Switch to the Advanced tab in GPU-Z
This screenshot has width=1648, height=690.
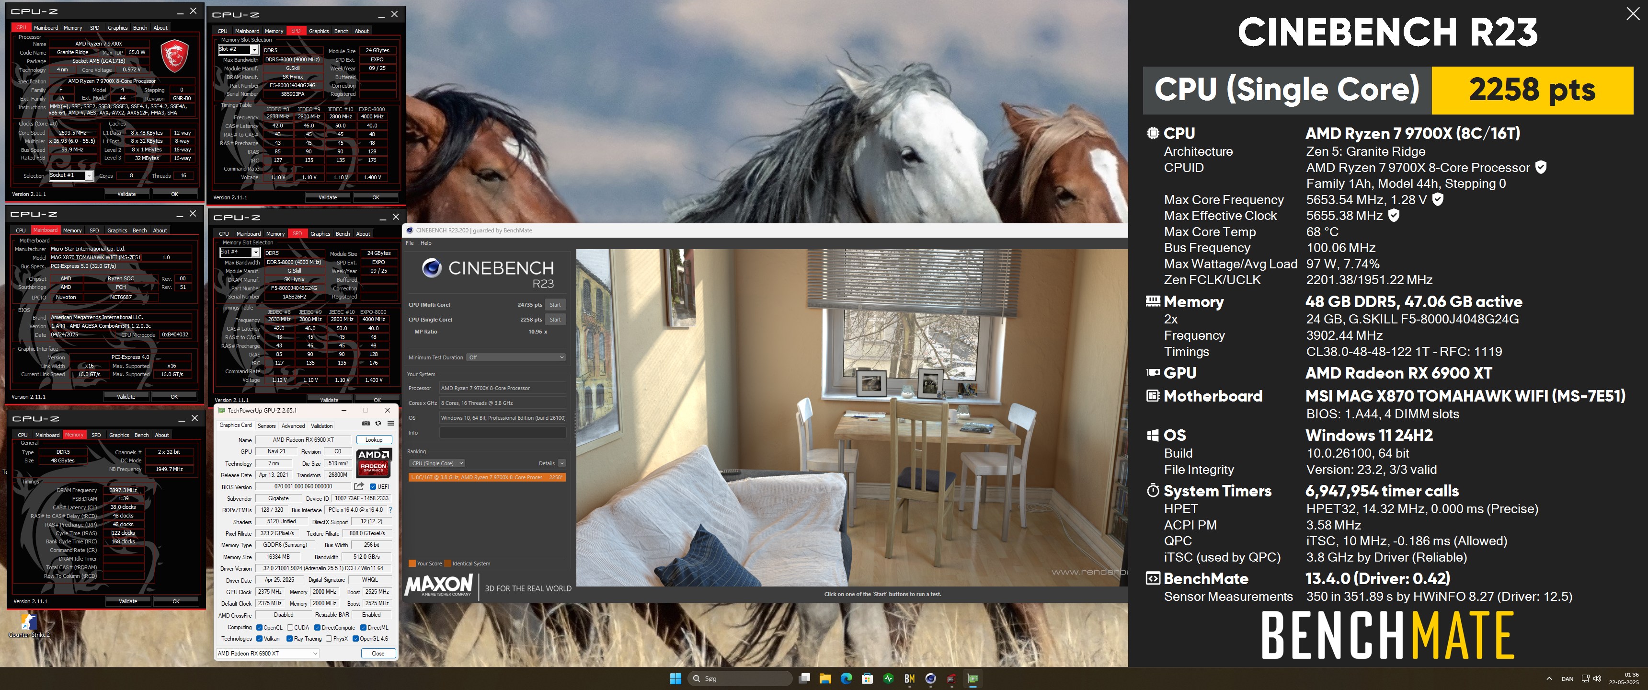point(293,425)
